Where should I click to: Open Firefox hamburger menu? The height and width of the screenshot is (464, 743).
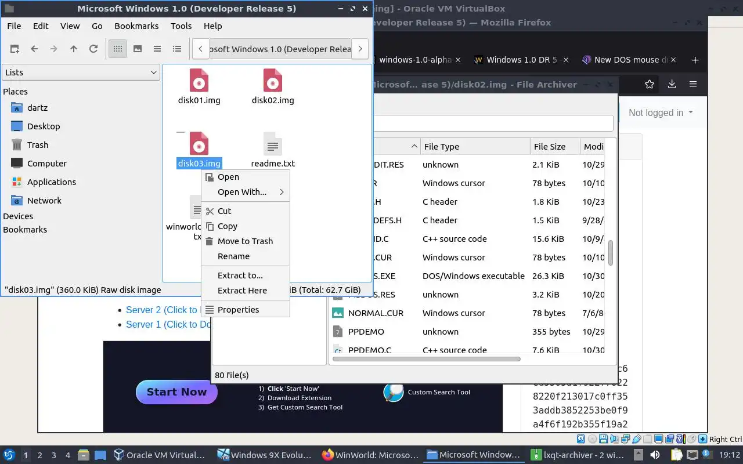693,85
